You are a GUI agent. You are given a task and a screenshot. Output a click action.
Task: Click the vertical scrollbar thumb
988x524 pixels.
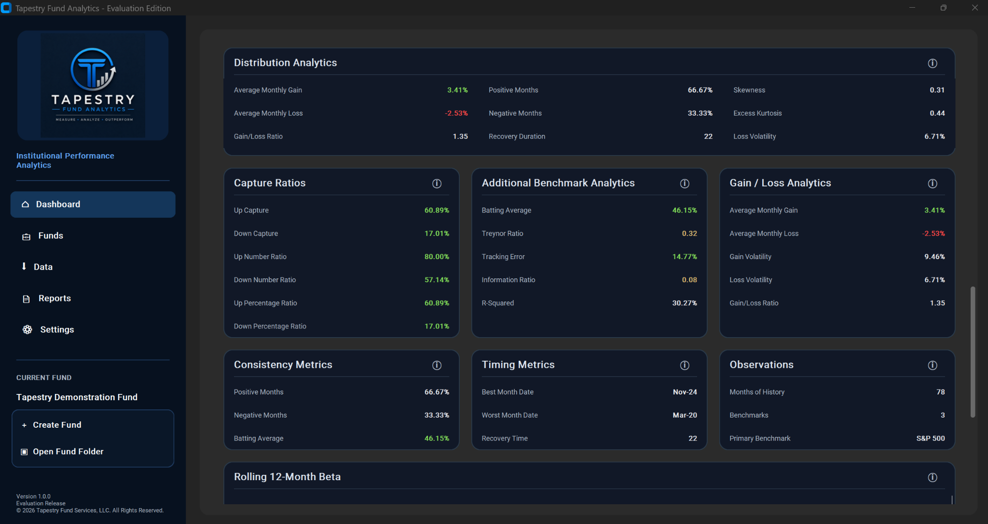[x=973, y=352]
